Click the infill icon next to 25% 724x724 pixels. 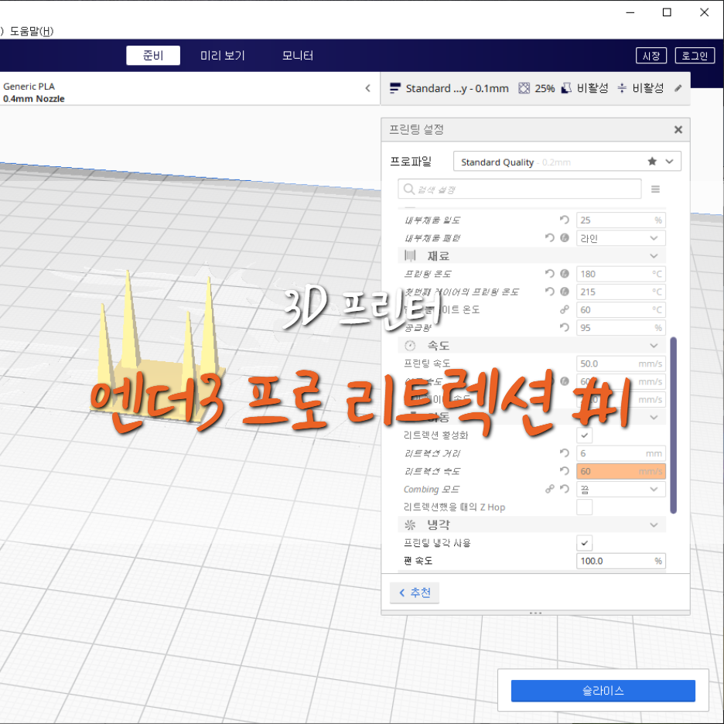(x=524, y=88)
